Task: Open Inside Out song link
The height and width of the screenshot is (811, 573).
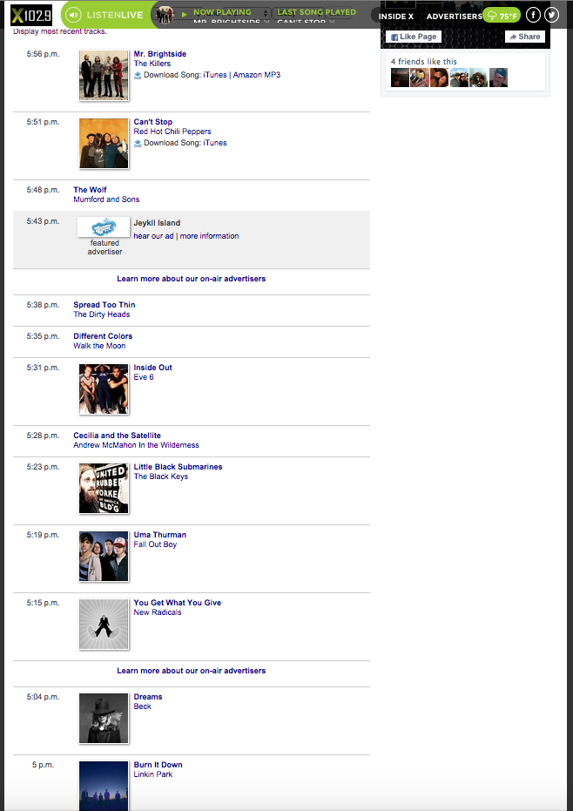Action: [152, 368]
